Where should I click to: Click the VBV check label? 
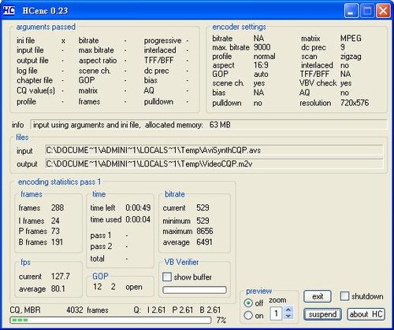[318, 83]
